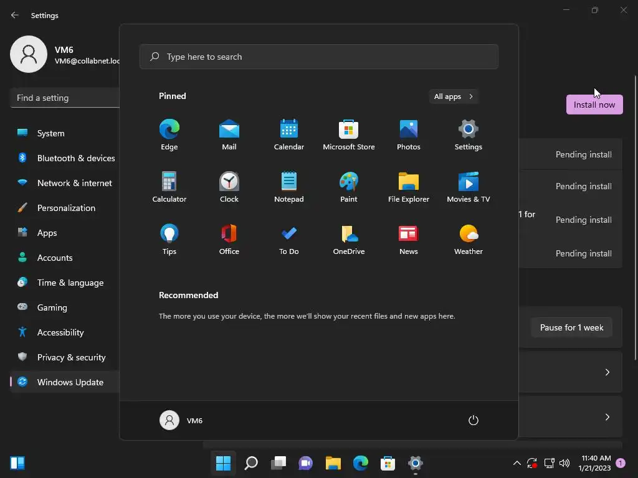The height and width of the screenshot is (478, 638).
Task: Open Edge from pinned apps
Action: [x=169, y=135]
